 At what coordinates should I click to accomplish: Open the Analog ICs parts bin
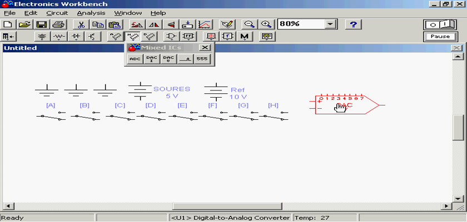(x=115, y=37)
